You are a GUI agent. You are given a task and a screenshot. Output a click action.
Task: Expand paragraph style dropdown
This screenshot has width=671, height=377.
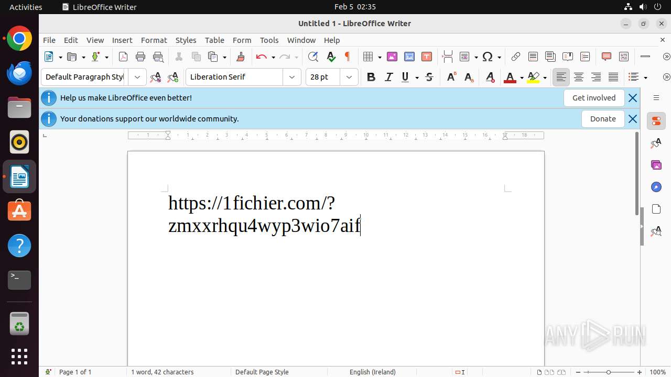tap(137, 77)
